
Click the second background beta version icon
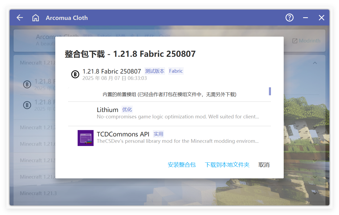click(x=27, y=105)
